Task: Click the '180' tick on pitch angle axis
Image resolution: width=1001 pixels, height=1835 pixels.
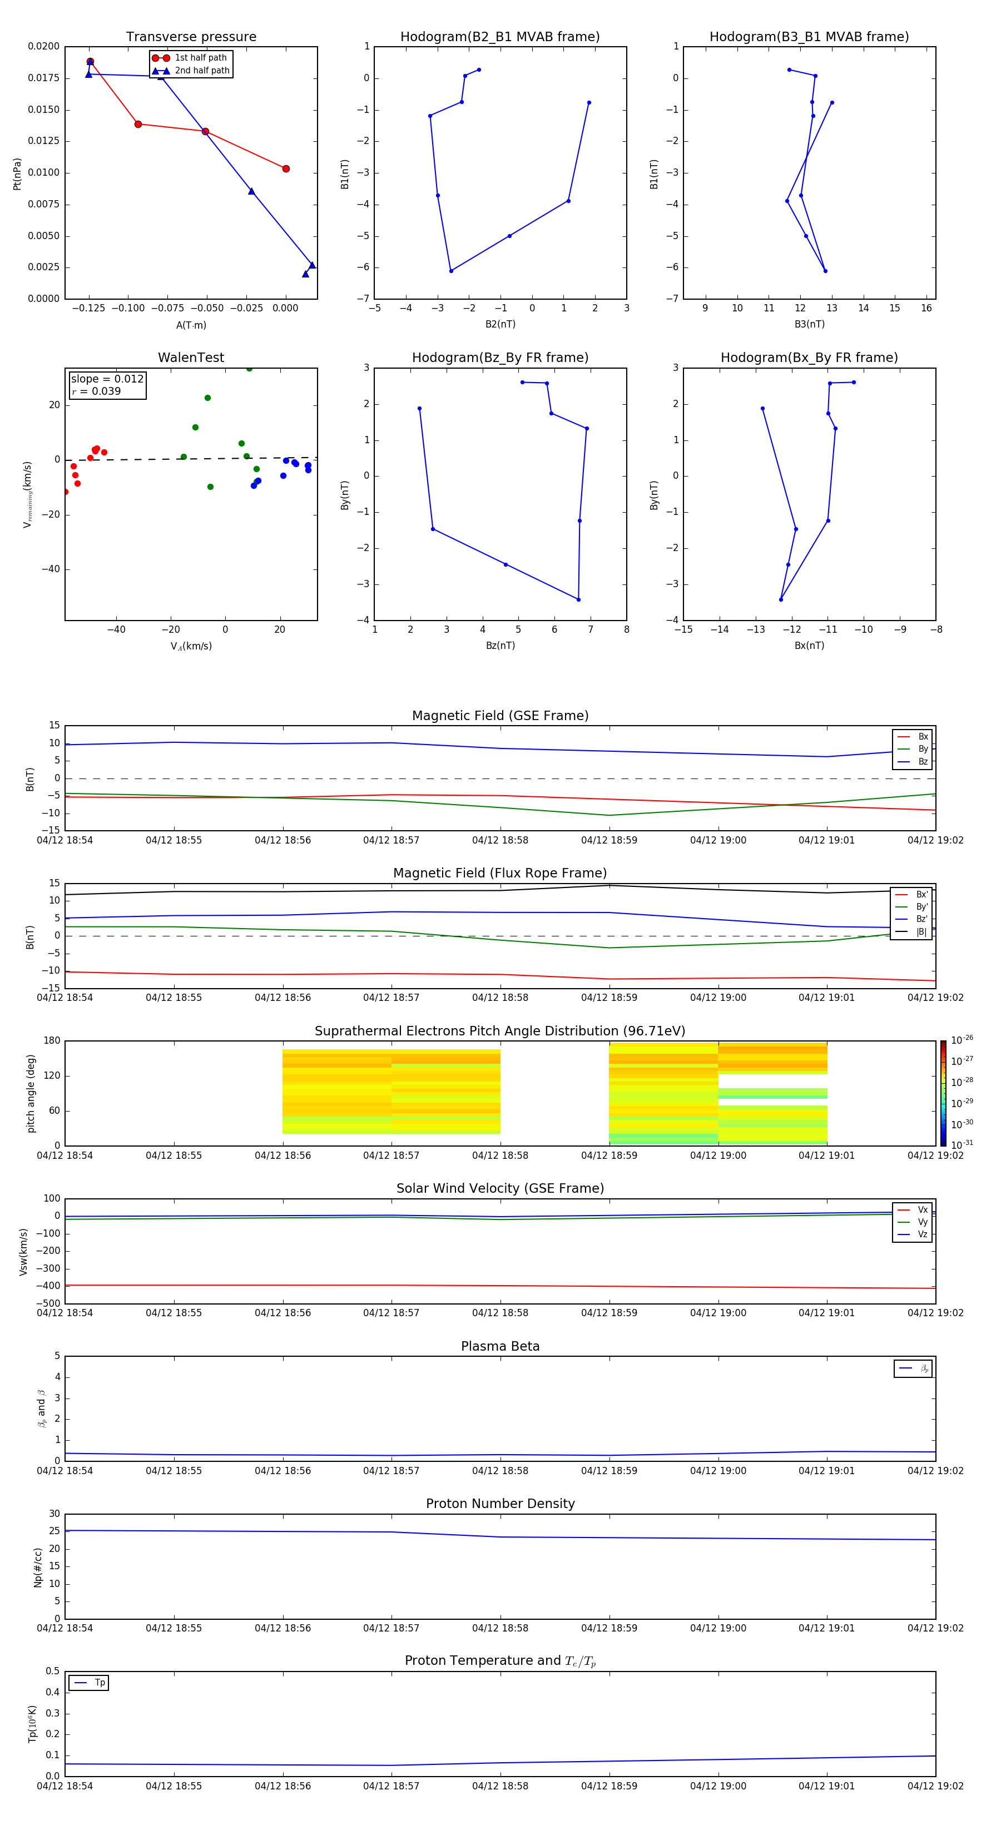Action: pos(52,1041)
